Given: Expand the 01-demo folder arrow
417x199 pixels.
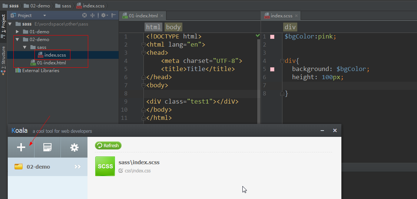Looking at the screenshot, I should (17, 32).
